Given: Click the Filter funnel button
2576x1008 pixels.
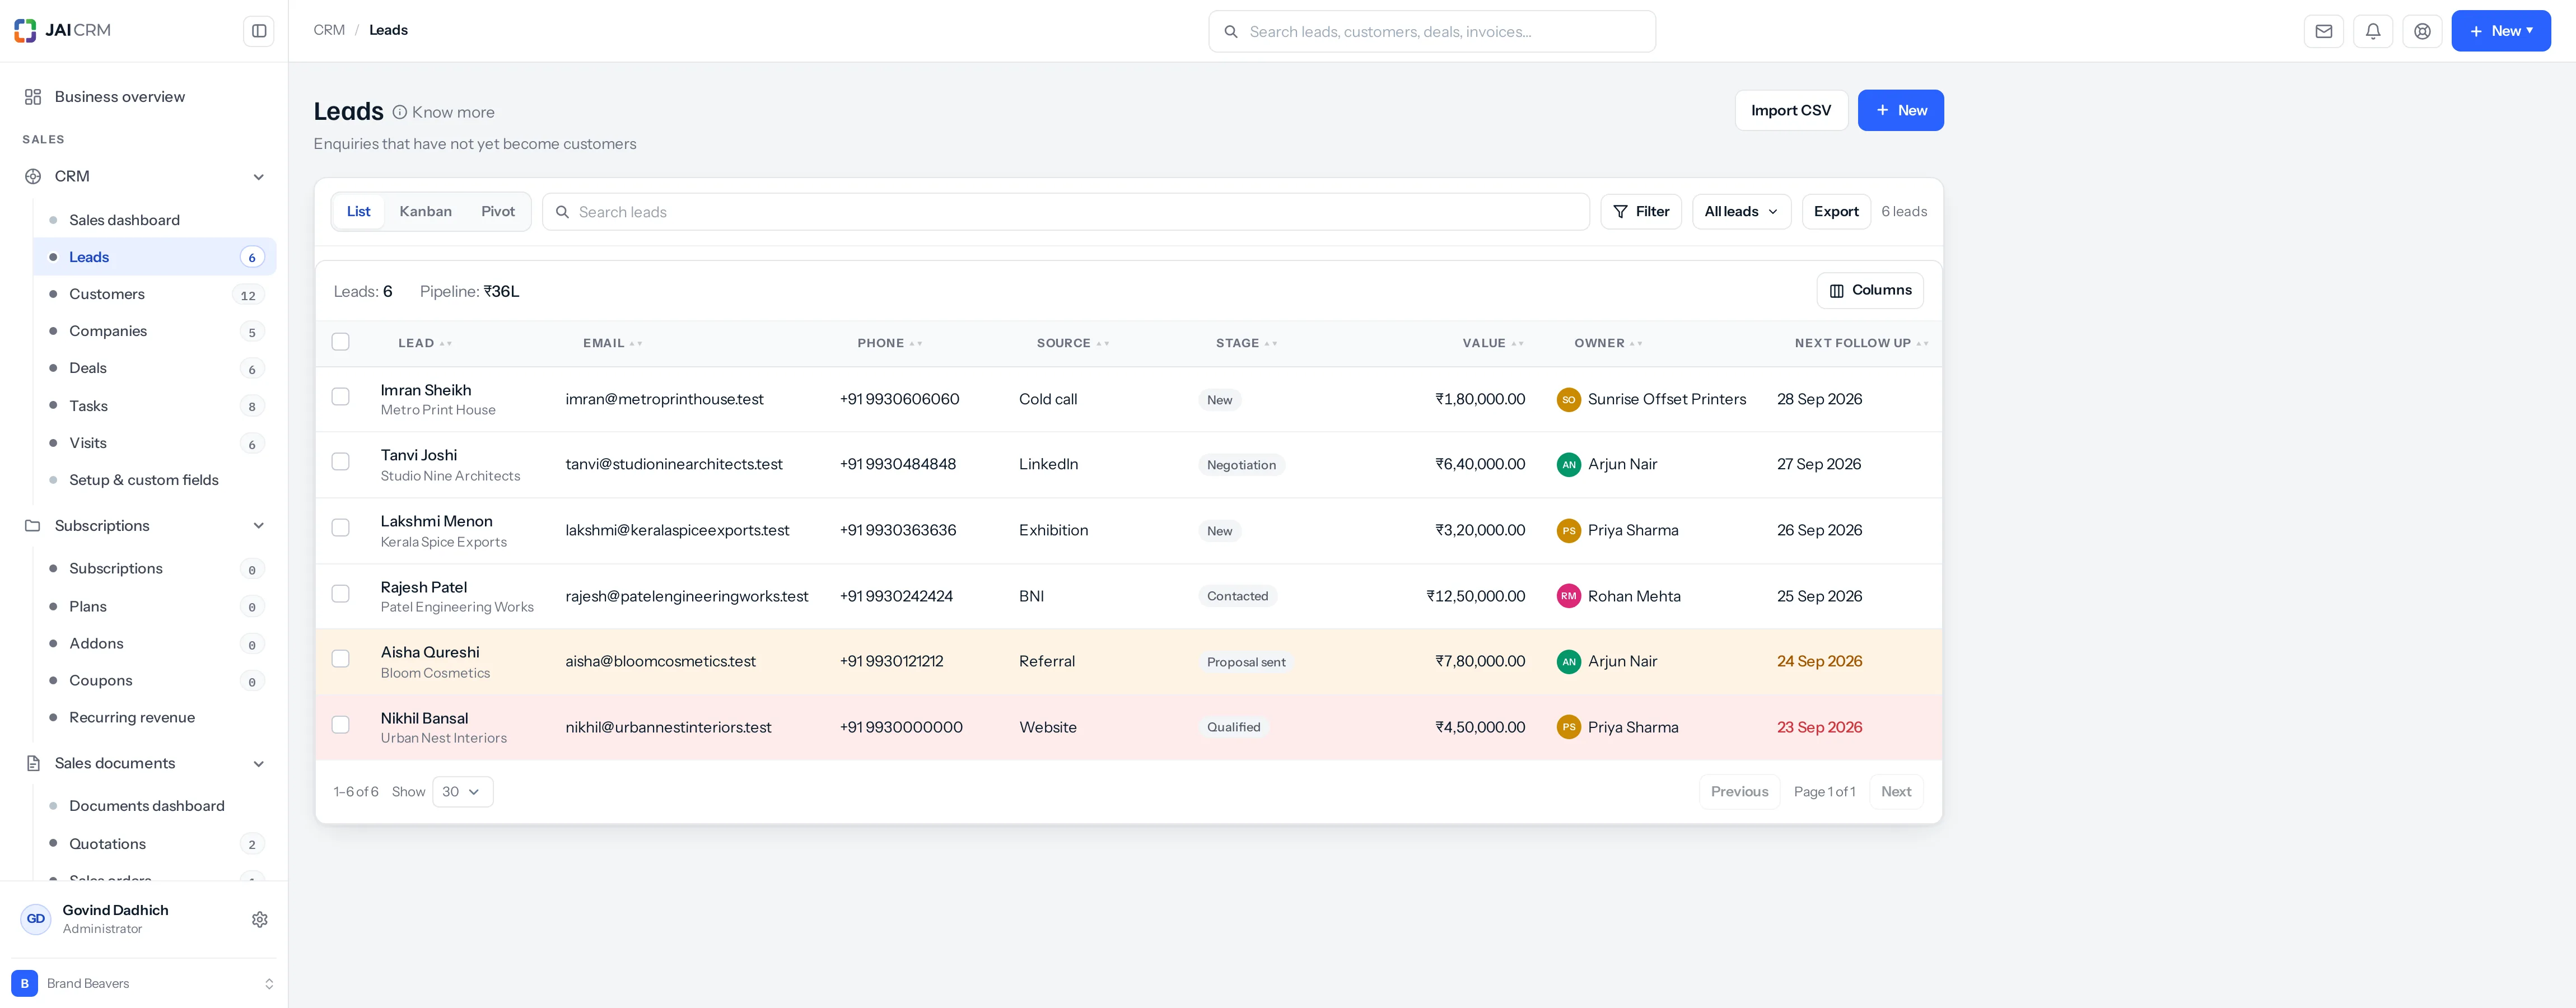Looking at the screenshot, I should pyautogui.click(x=1641, y=212).
